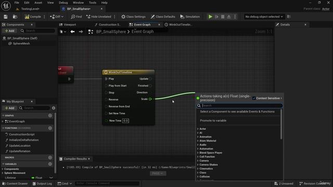
Task: Open the File menu
Action: coord(17,3)
